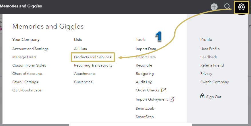Click the gear settings icon
251x126 pixels.
242,7
